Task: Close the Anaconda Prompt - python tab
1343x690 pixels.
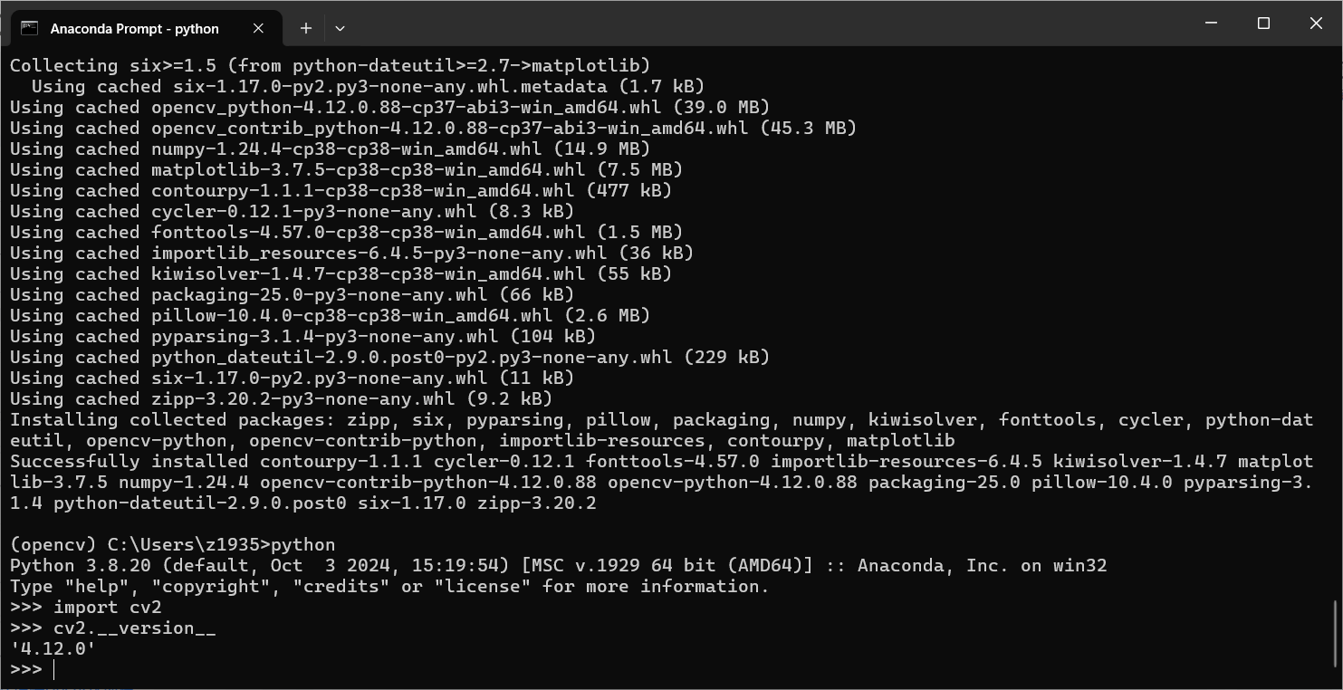Action: click(x=257, y=28)
